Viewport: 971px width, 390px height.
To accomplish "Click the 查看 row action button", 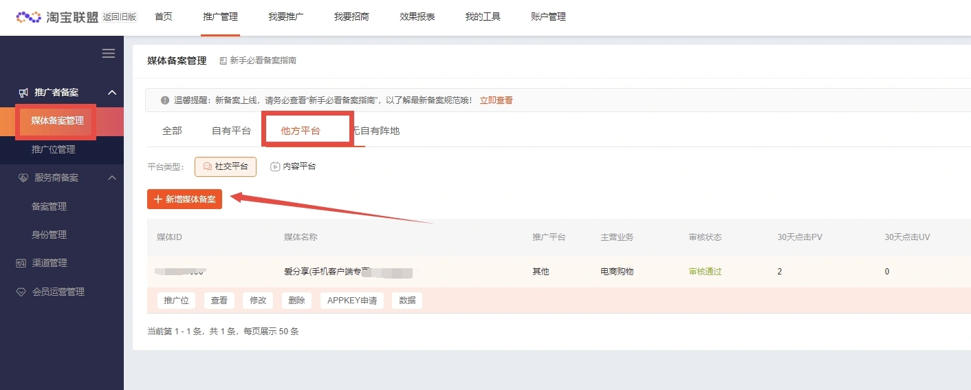I will 219,301.
